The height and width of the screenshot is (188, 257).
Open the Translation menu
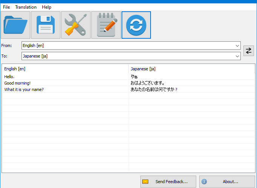click(x=26, y=7)
